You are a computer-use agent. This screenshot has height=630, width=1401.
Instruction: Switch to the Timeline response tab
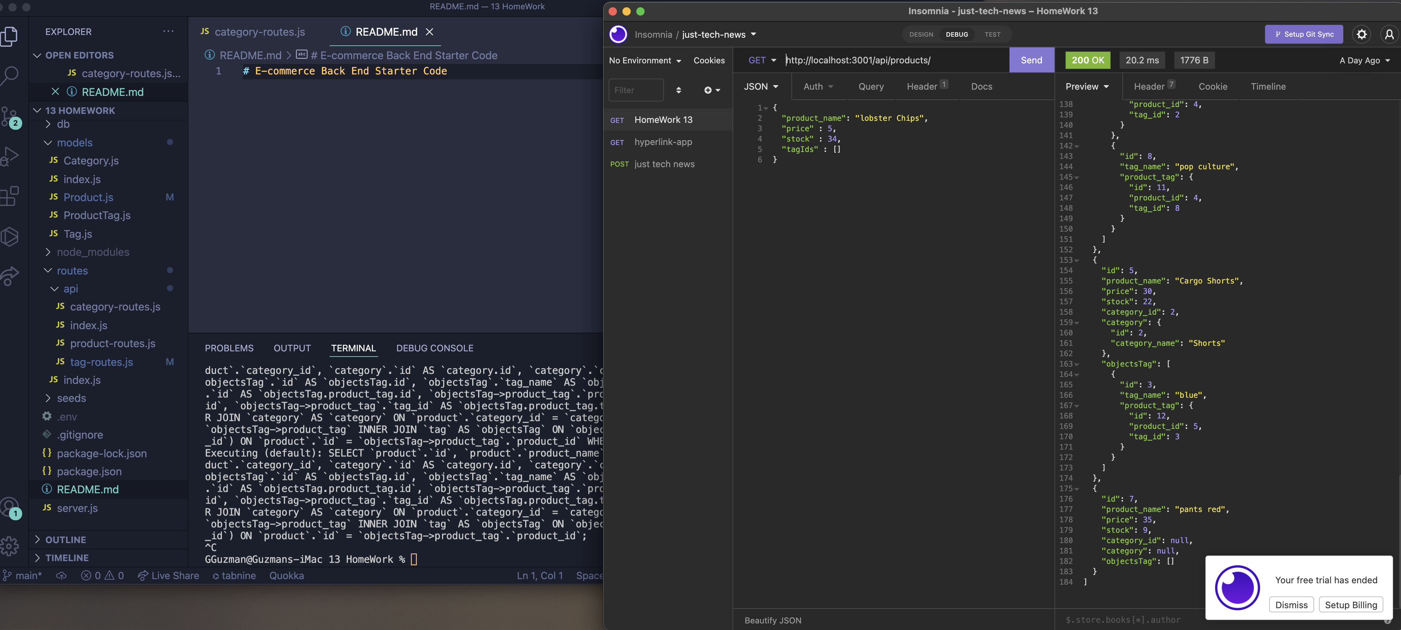point(1268,86)
